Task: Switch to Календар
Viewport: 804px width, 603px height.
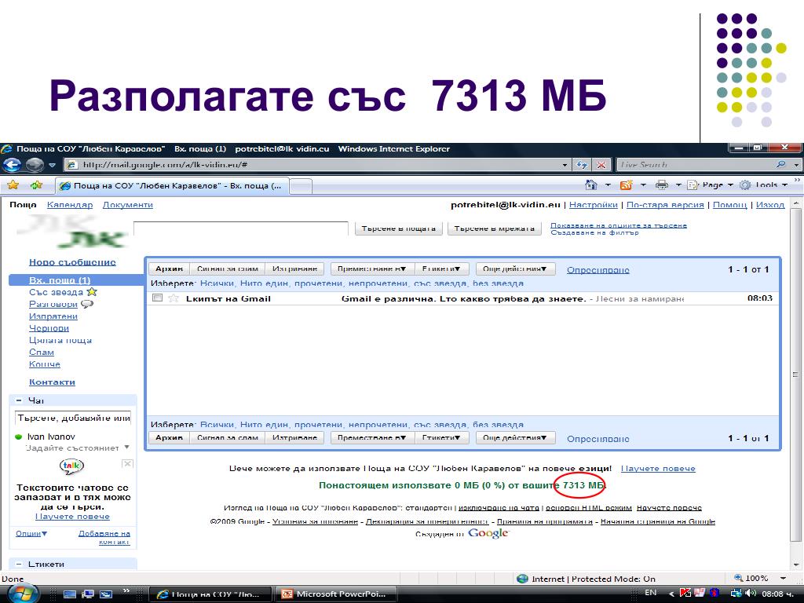Action: click(70, 205)
